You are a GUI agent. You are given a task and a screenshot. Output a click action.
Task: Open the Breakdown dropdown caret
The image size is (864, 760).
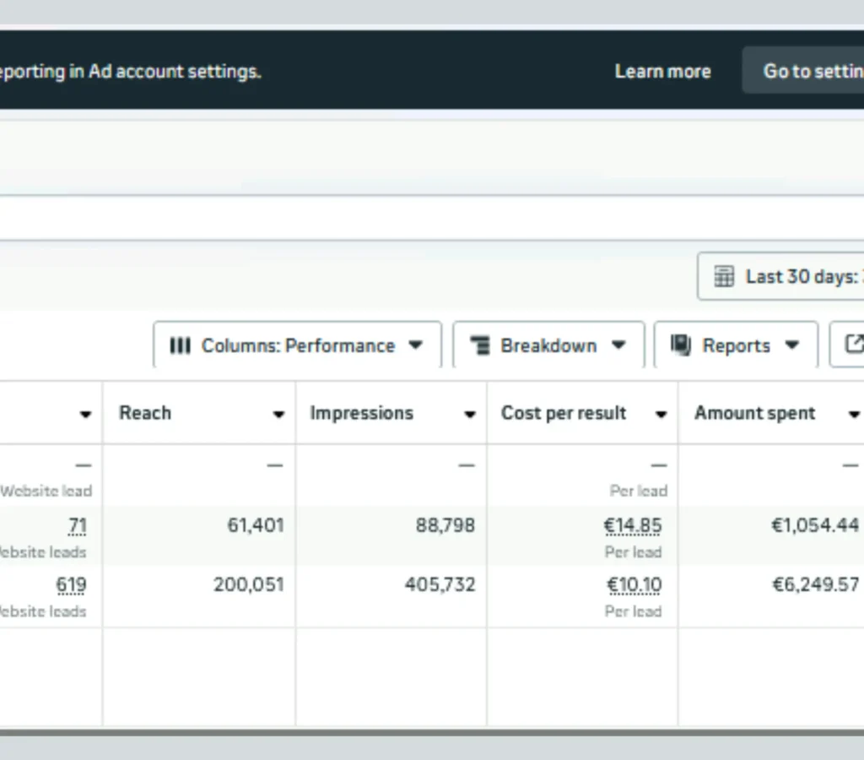pyautogui.click(x=618, y=345)
